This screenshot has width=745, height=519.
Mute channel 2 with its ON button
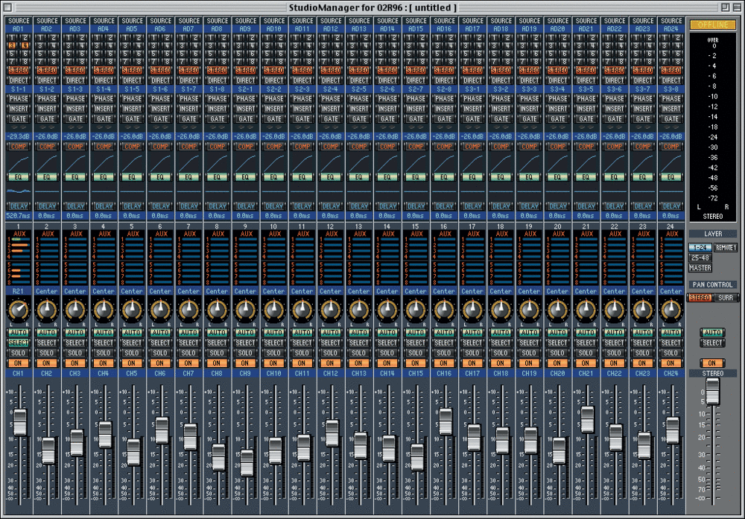pos(46,363)
